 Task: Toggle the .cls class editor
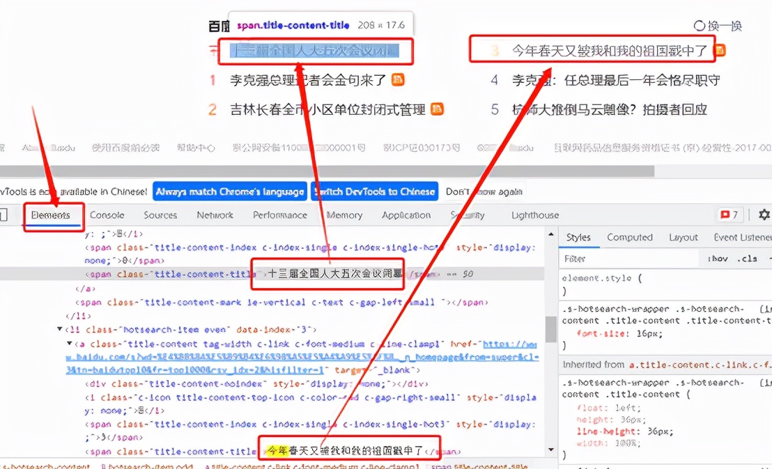746,259
